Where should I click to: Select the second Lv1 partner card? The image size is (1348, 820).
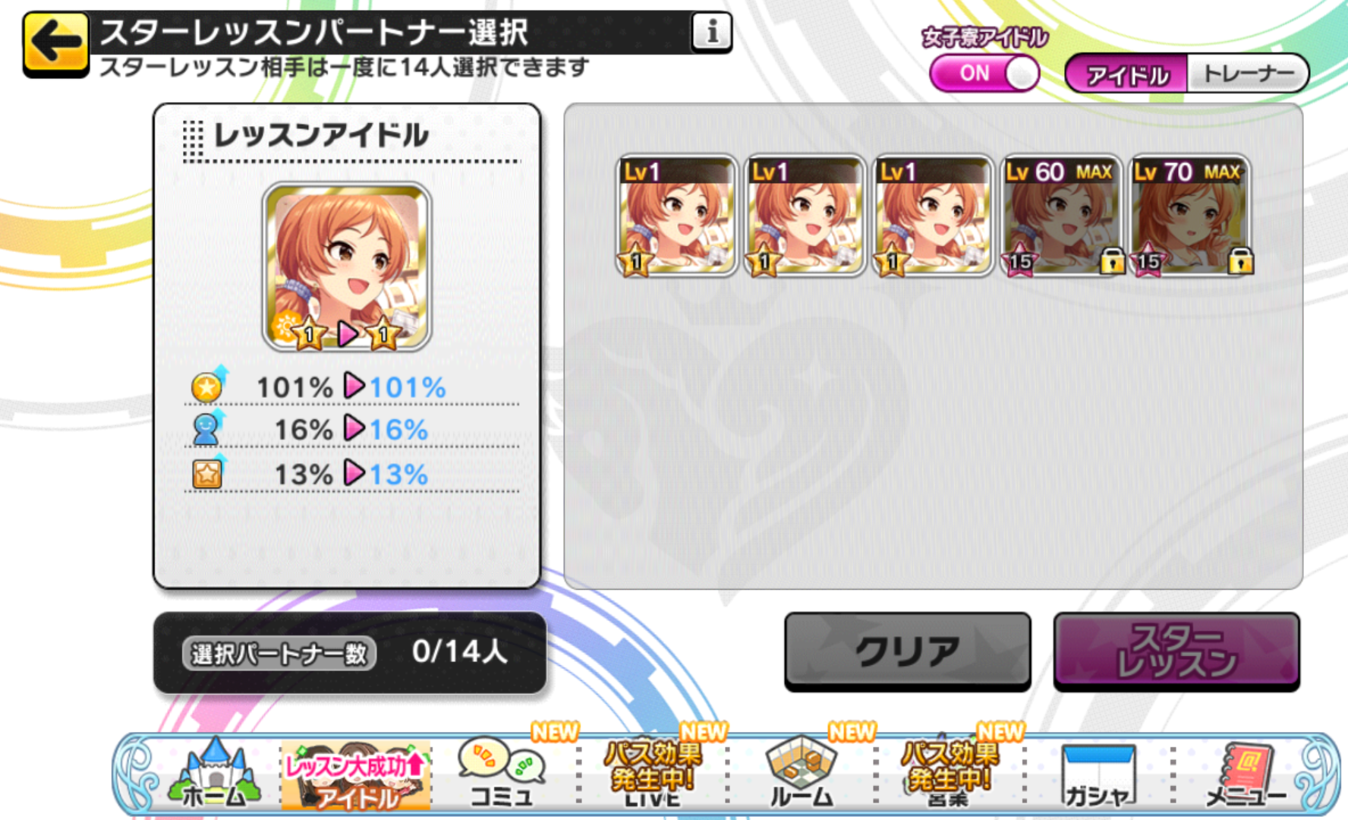click(804, 216)
